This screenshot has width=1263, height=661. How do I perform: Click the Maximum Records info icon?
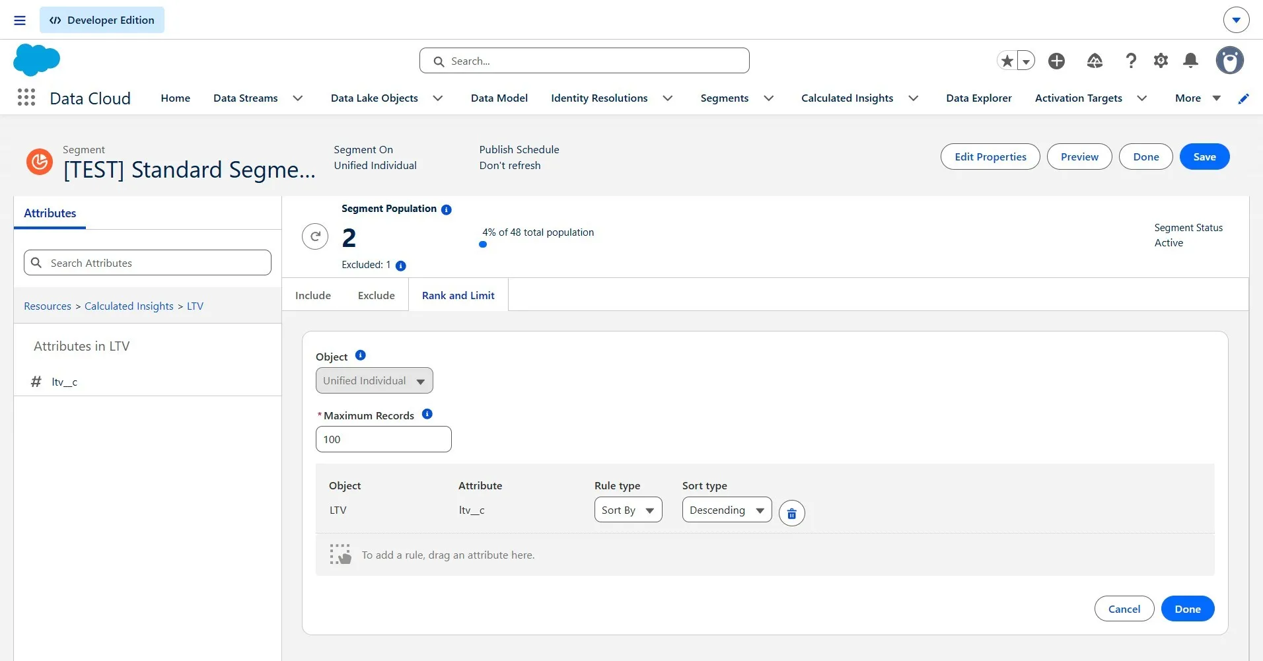427,414
